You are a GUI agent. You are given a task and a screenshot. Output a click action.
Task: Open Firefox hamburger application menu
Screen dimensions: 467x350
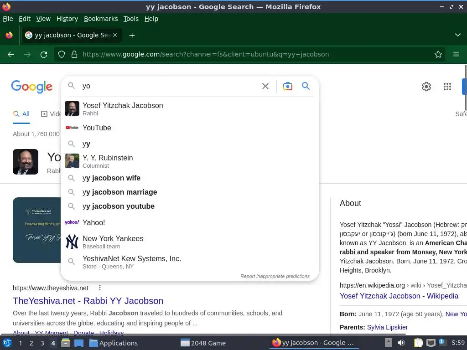[x=456, y=55]
